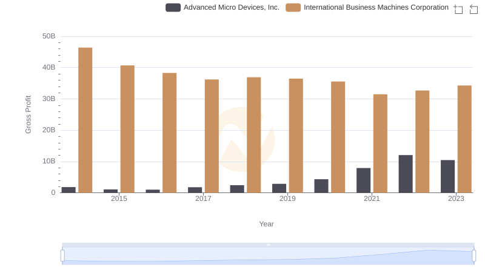This screenshot has height=279, width=485.
Task: Click the 50B y-axis label
Action: [49, 36]
